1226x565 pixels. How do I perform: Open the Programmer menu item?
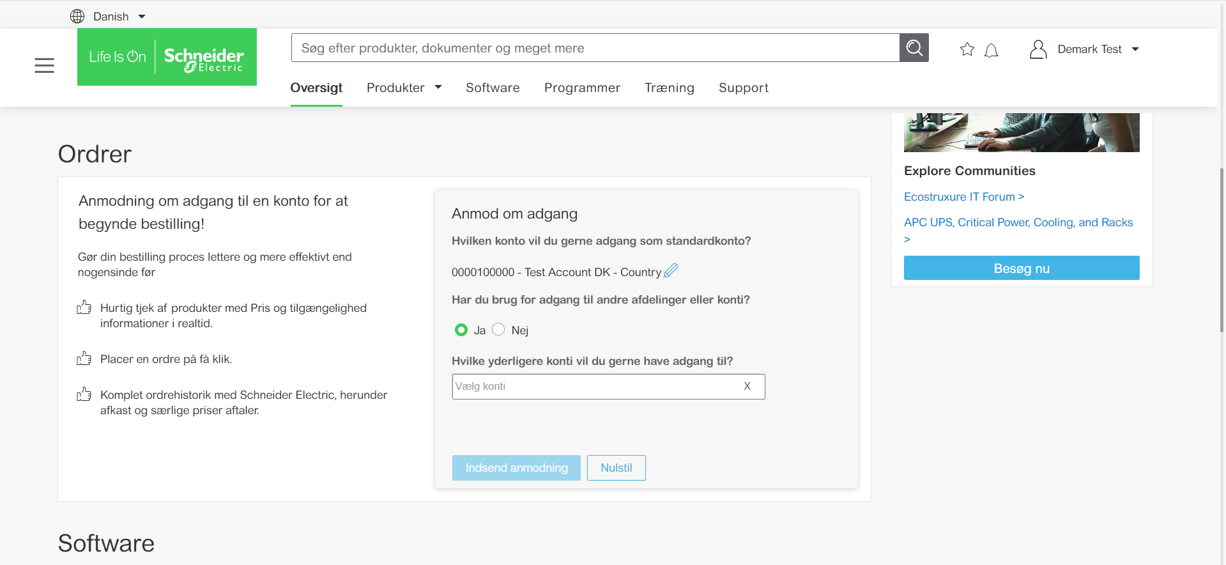click(x=582, y=88)
